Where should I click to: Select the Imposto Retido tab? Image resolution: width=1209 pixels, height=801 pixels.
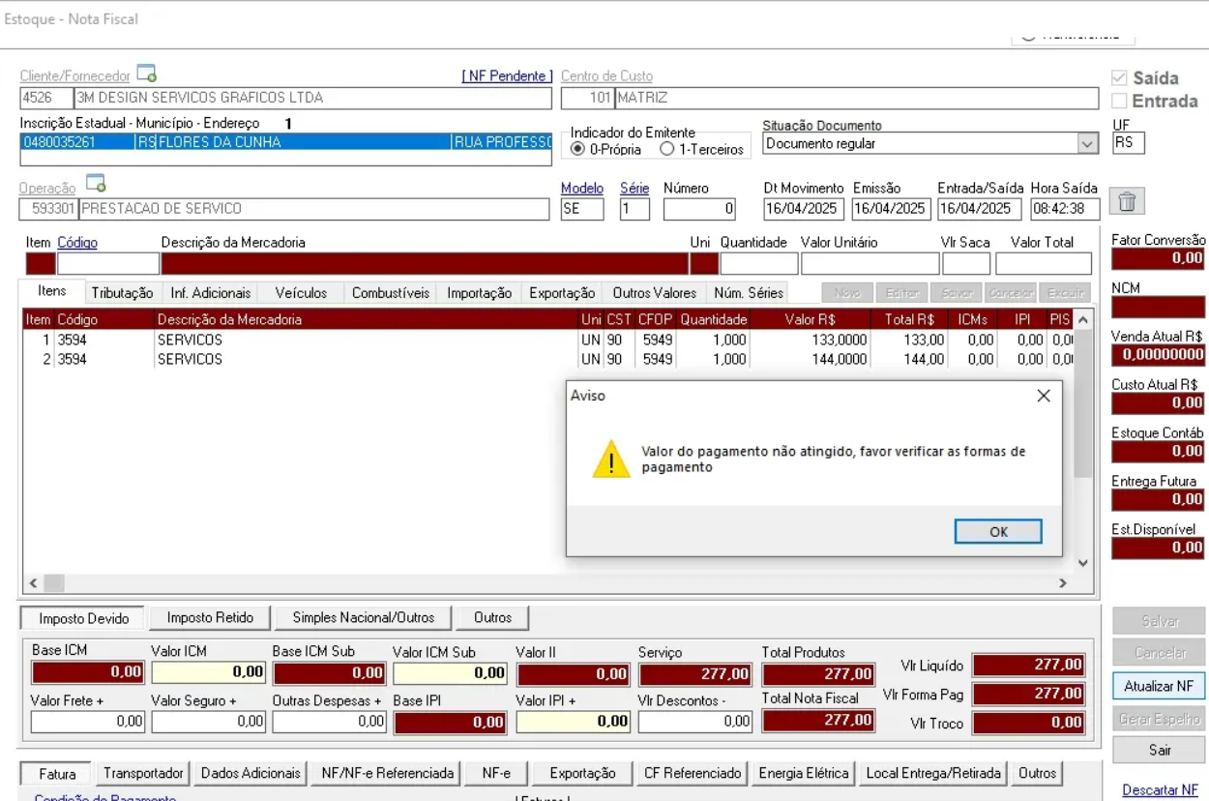pyautogui.click(x=210, y=617)
